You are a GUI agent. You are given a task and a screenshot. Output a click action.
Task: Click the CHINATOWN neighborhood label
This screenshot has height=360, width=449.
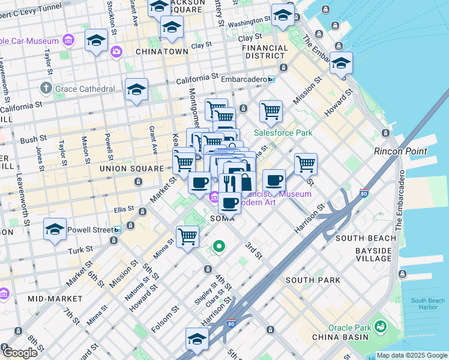[x=162, y=52]
